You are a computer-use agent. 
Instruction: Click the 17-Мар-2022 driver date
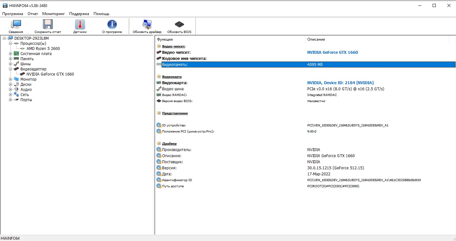pos(319,174)
